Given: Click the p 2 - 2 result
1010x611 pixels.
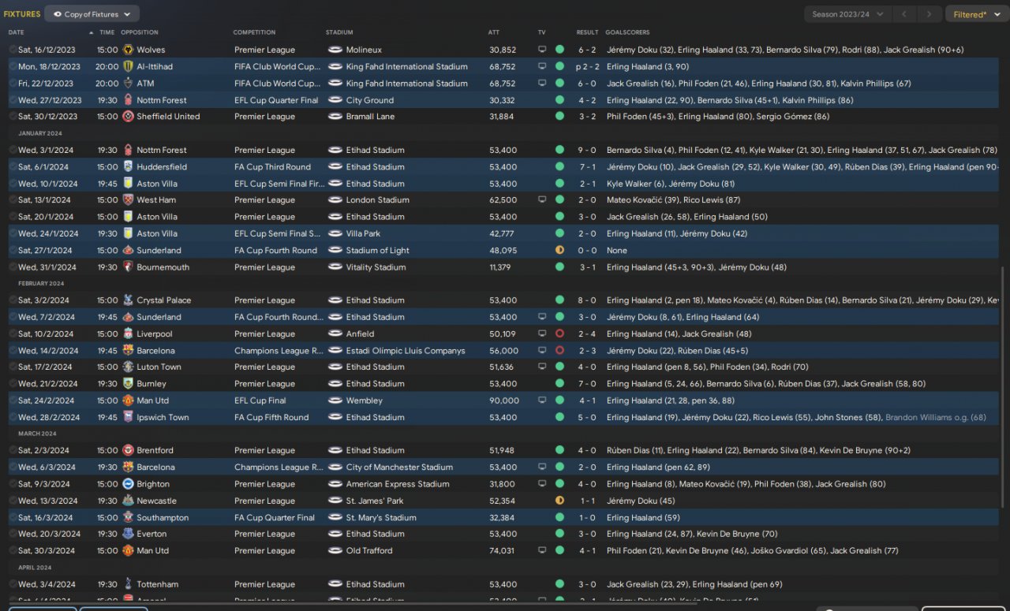Looking at the screenshot, I should [x=588, y=66].
